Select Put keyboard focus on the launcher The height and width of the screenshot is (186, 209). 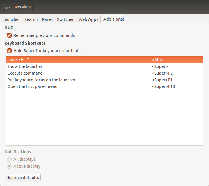point(104,80)
